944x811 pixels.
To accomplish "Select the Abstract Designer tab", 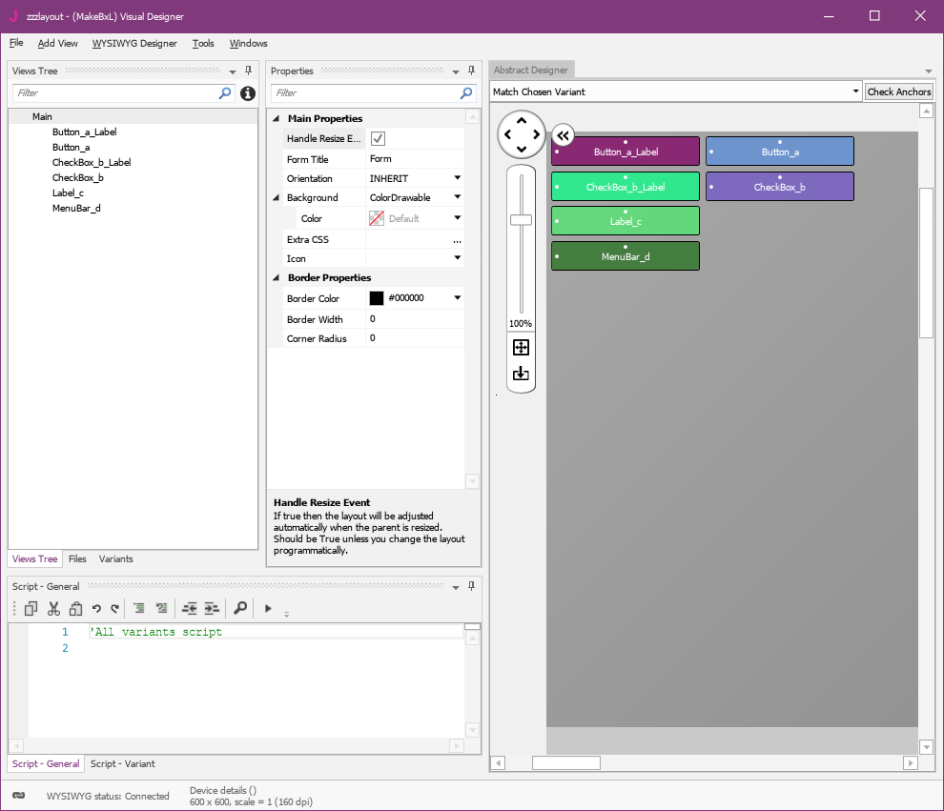I will [531, 70].
